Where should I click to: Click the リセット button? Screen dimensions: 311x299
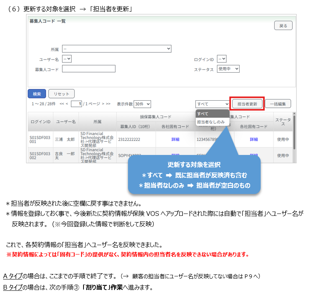point(62,94)
